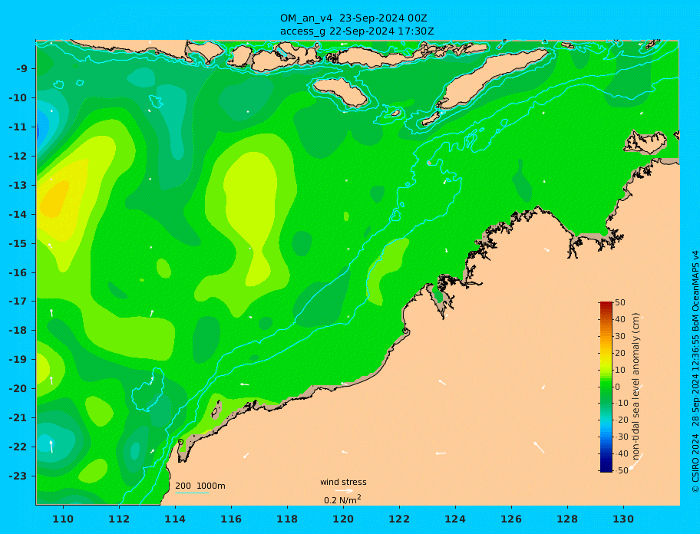Click longitude axis label 122

[x=399, y=519]
